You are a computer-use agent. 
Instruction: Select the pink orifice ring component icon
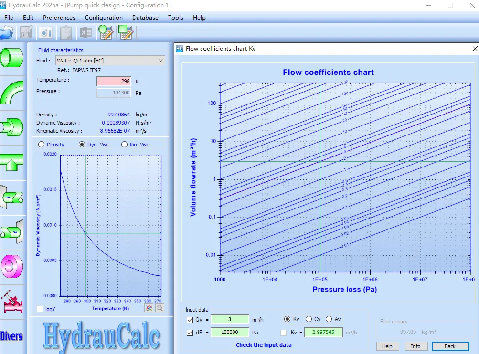pyautogui.click(x=12, y=266)
